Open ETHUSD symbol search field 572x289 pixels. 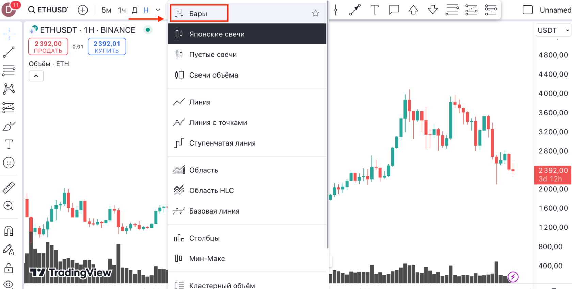[x=48, y=10]
